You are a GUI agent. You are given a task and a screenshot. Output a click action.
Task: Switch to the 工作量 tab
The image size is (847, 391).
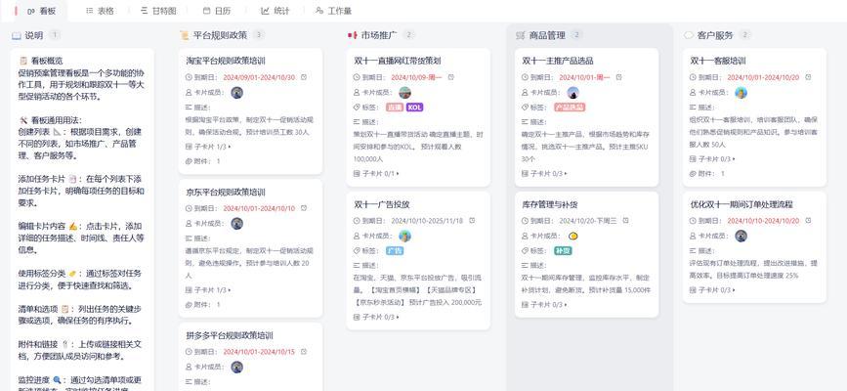[333, 11]
